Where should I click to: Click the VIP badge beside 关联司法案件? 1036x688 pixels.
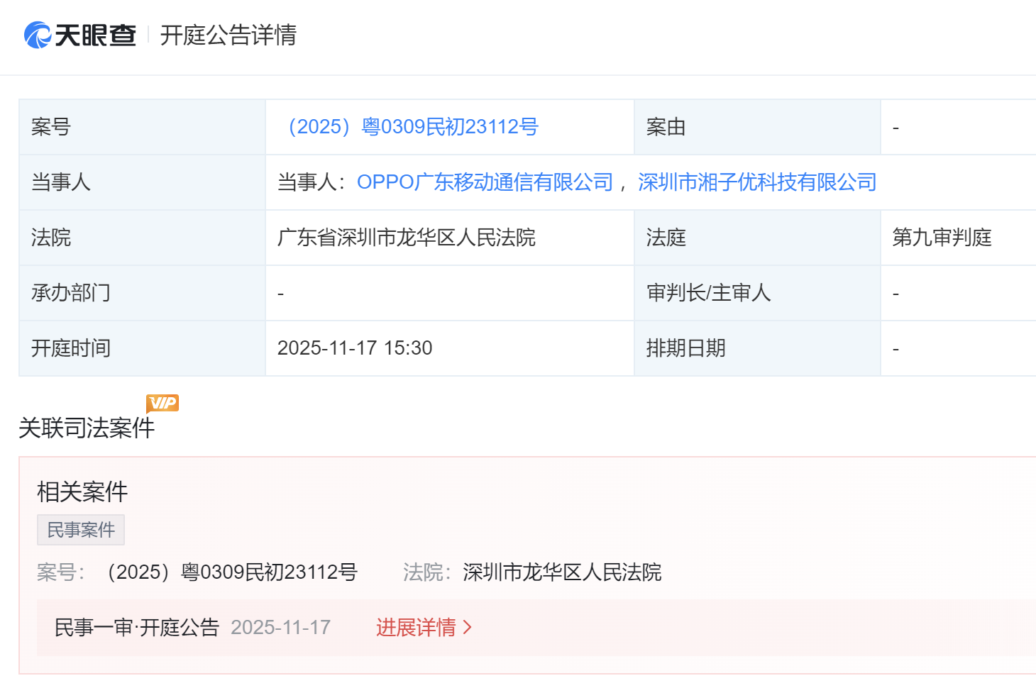tap(162, 403)
